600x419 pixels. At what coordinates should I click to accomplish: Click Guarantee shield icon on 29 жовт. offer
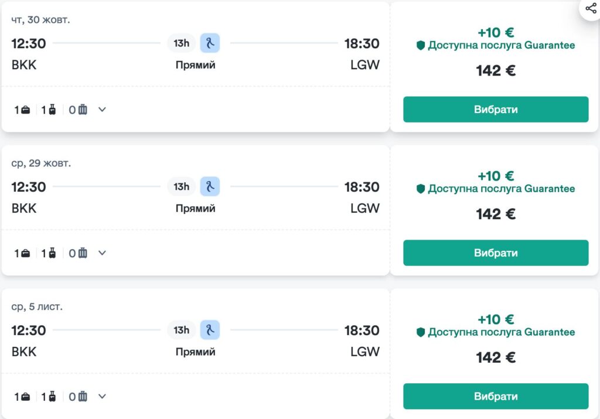(420, 189)
